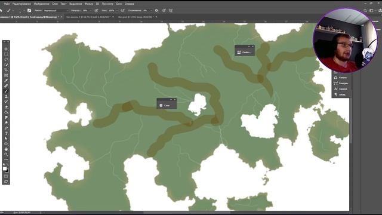The image size is (382, 215).
Task: Select the Crop tool
Action: tap(6, 70)
